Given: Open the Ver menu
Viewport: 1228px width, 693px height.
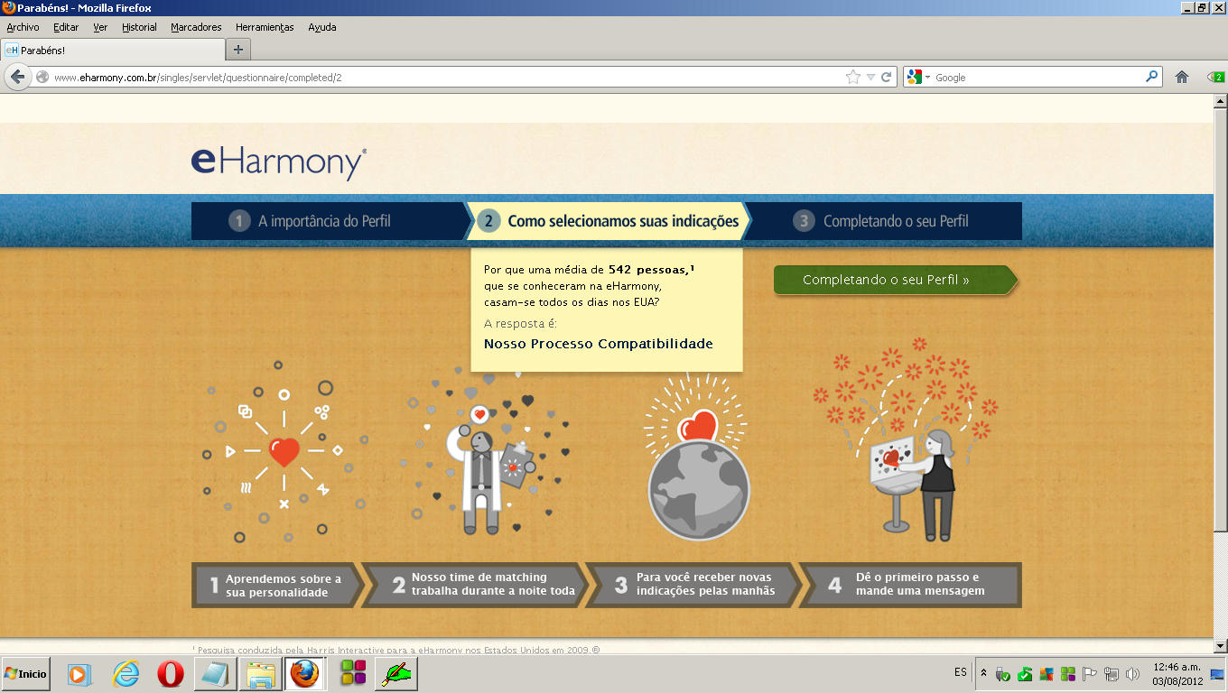Looking at the screenshot, I should point(100,27).
